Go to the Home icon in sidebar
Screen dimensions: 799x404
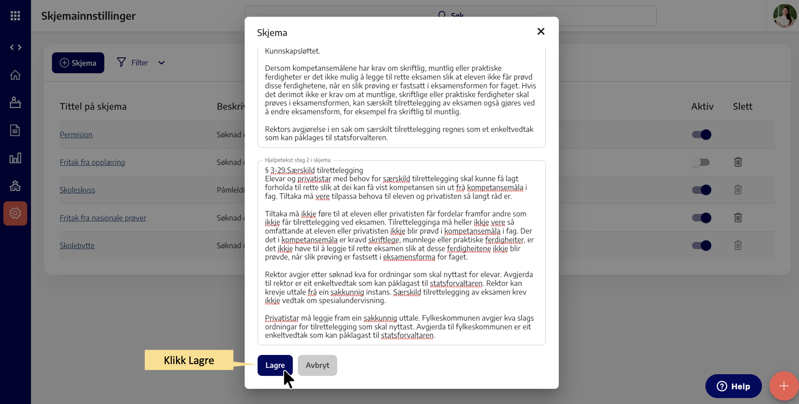(x=15, y=75)
